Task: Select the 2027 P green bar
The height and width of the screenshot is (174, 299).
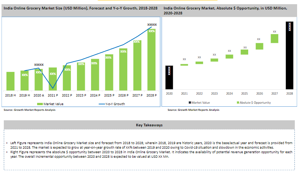Action: (137, 65)
